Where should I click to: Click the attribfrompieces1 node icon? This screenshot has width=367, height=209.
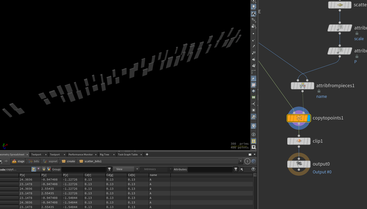302,86
